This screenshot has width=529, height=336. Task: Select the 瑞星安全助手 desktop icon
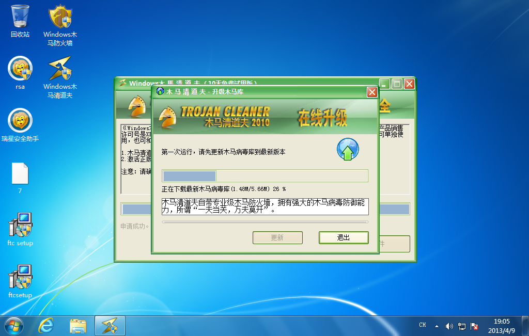[20, 125]
